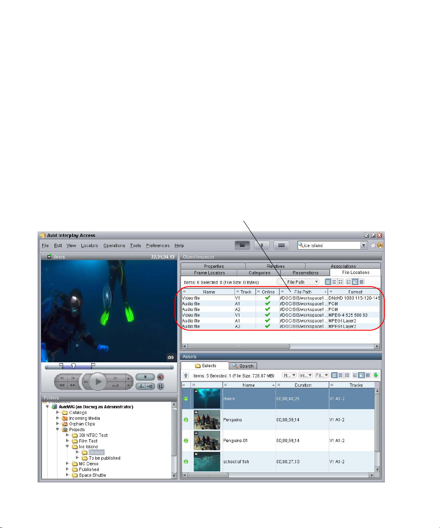Click the up-folder arrow in Assets panel
This screenshot has width=440, height=528.
[x=186, y=376]
